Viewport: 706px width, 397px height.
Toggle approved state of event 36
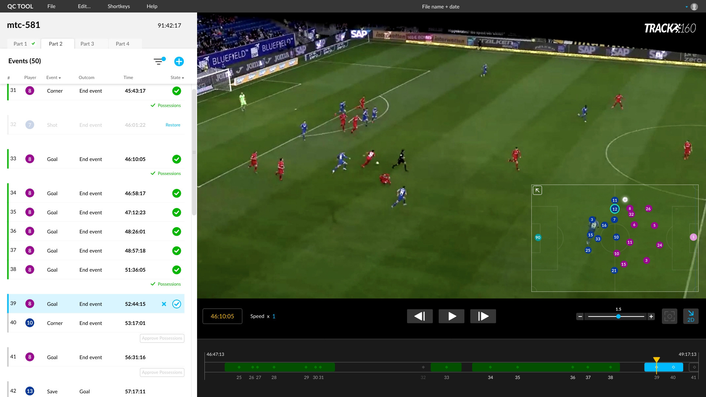click(x=177, y=232)
